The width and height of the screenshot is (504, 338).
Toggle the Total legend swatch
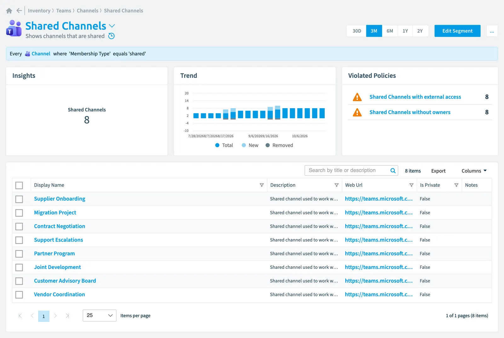tap(217, 145)
